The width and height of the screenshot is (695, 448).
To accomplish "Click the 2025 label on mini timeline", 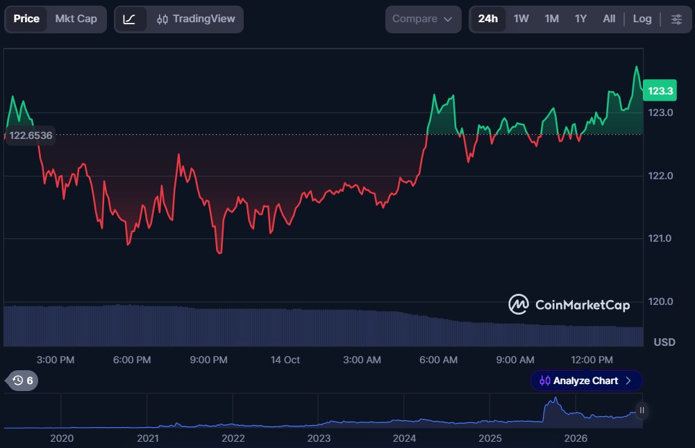I will click(489, 438).
